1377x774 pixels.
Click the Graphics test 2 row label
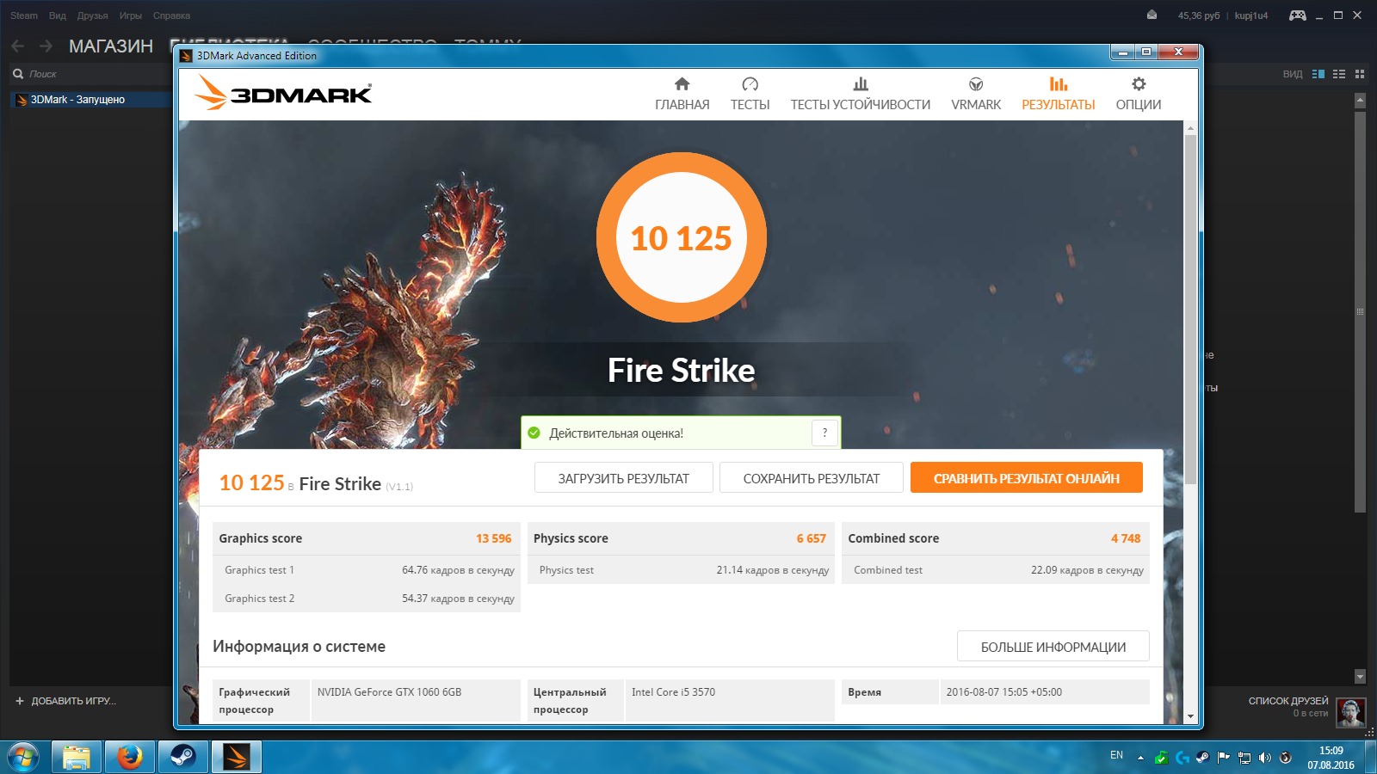tap(259, 599)
